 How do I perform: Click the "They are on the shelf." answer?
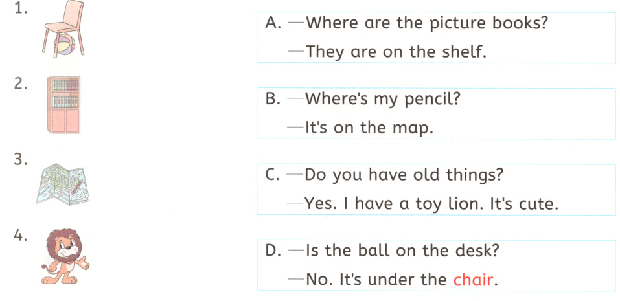coord(395,52)
